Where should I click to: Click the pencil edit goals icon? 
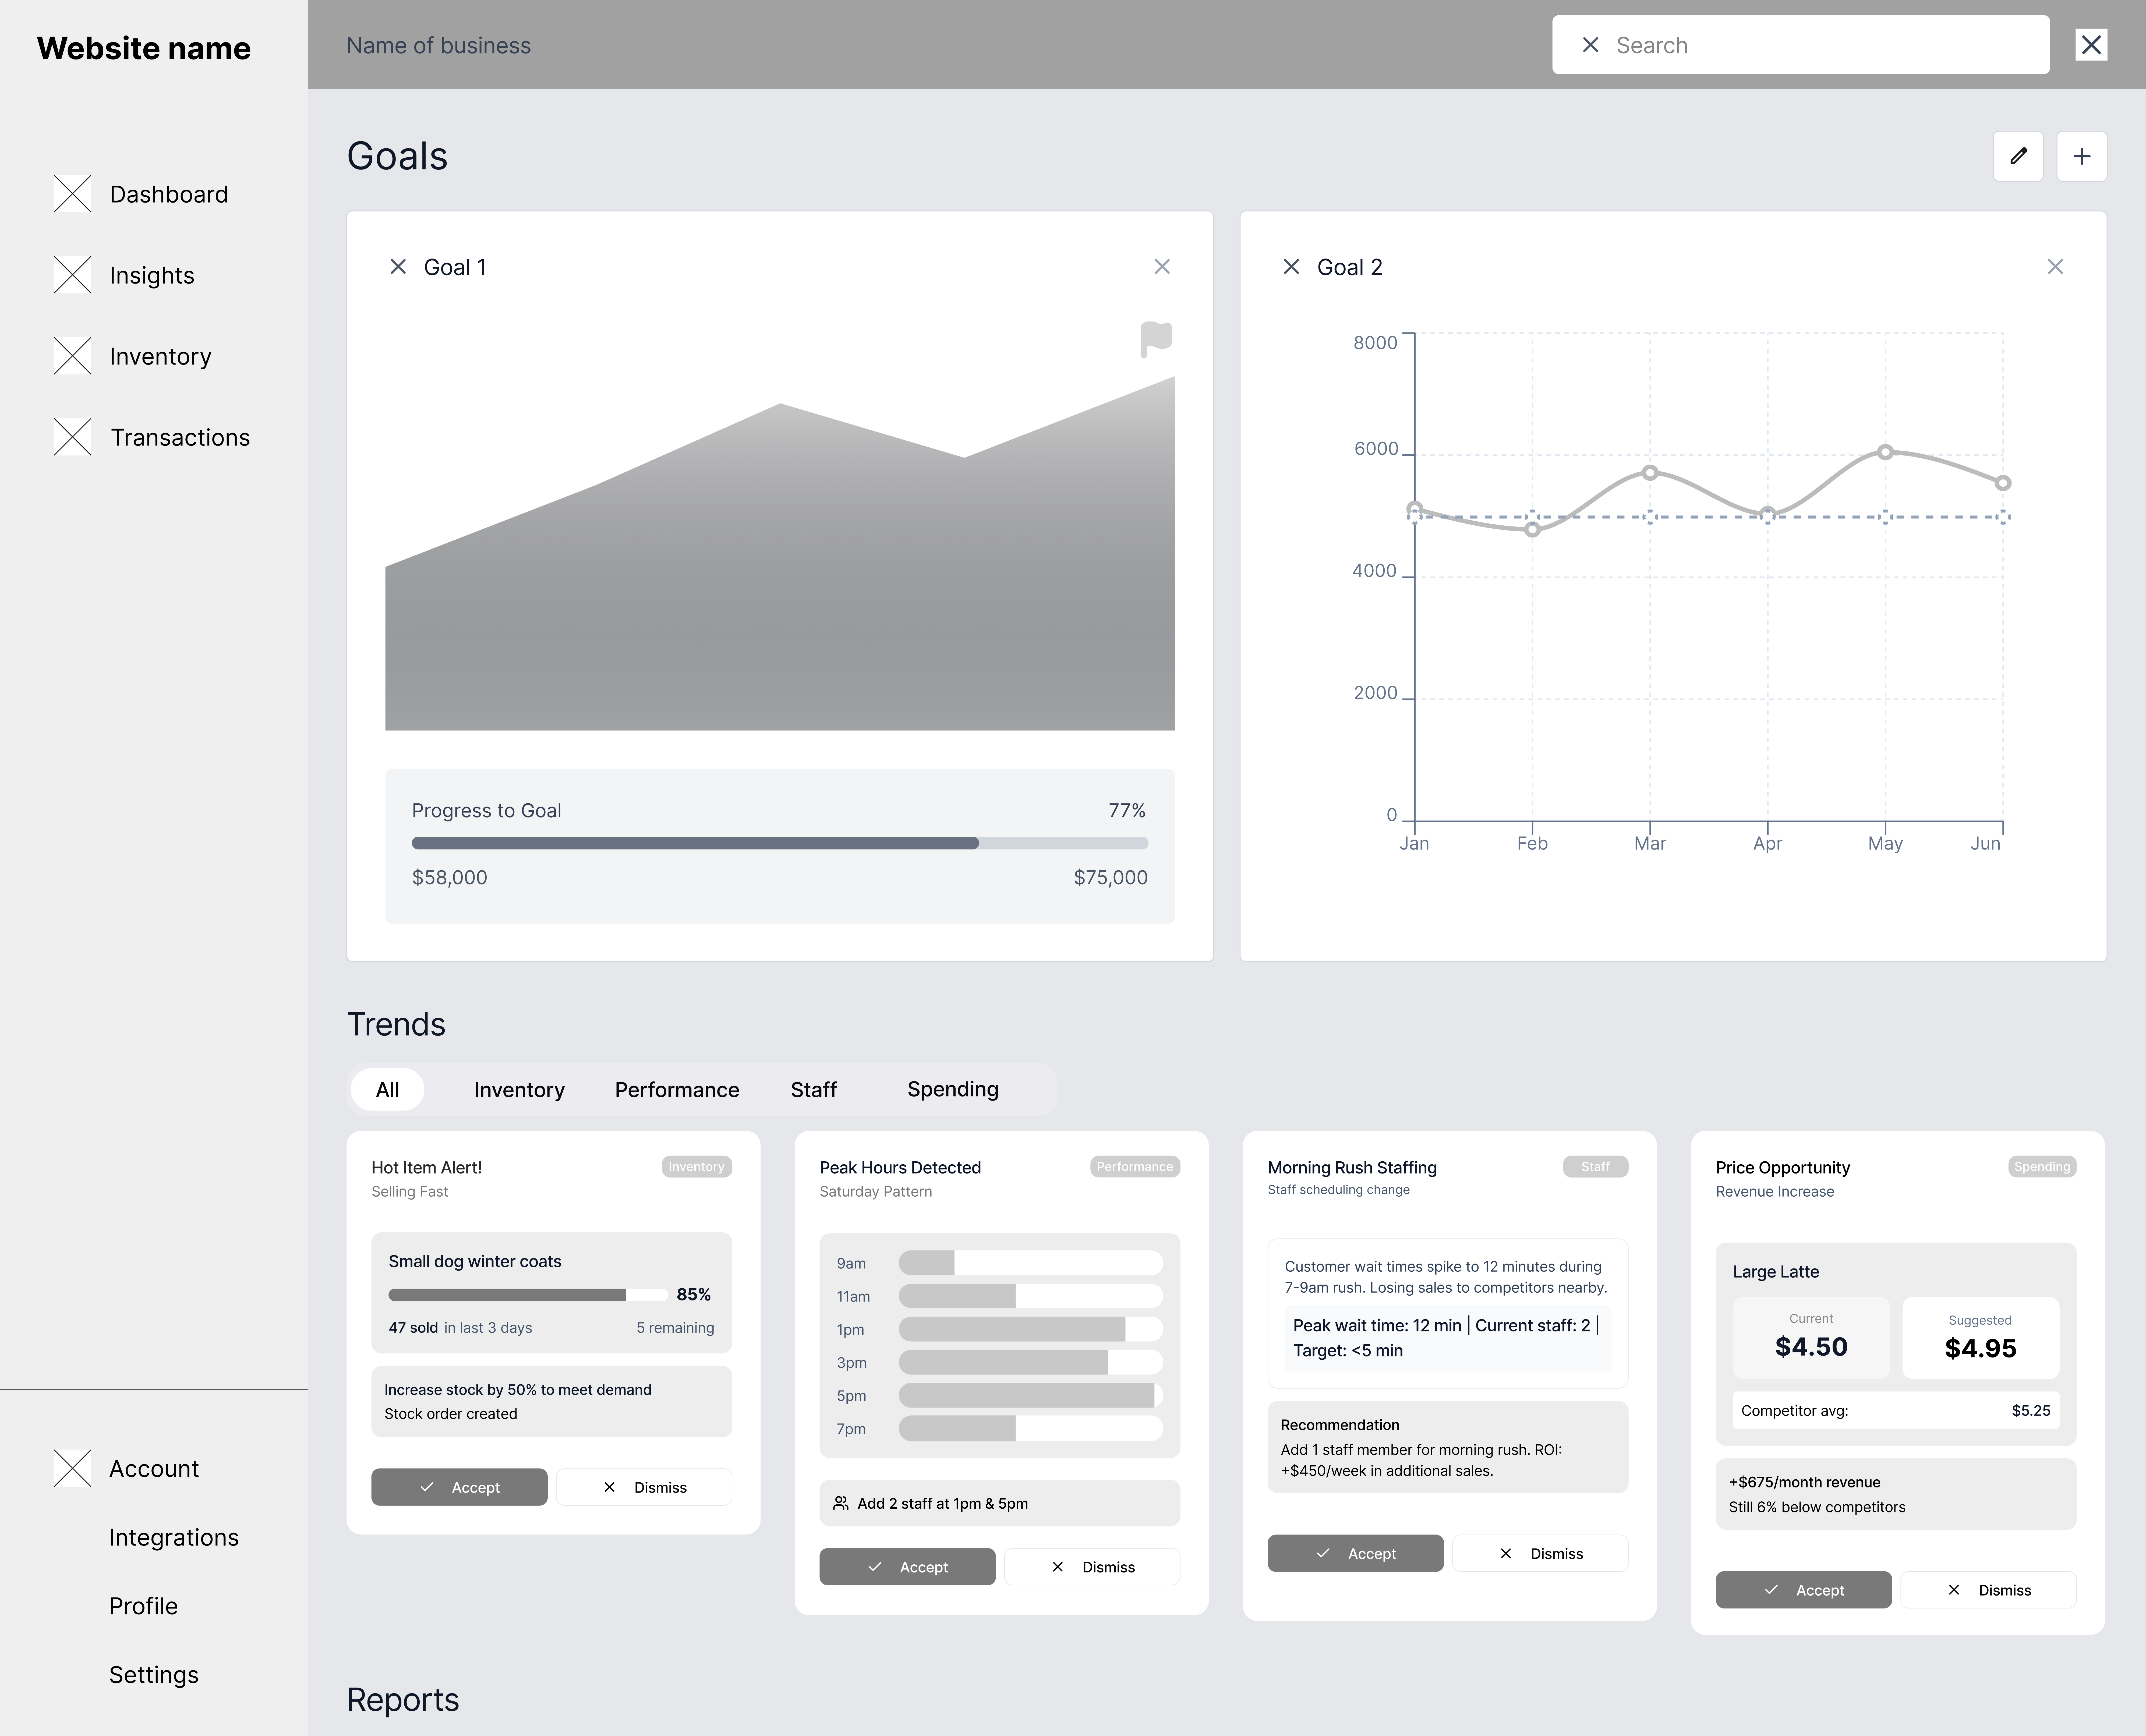pos(2018,156)
